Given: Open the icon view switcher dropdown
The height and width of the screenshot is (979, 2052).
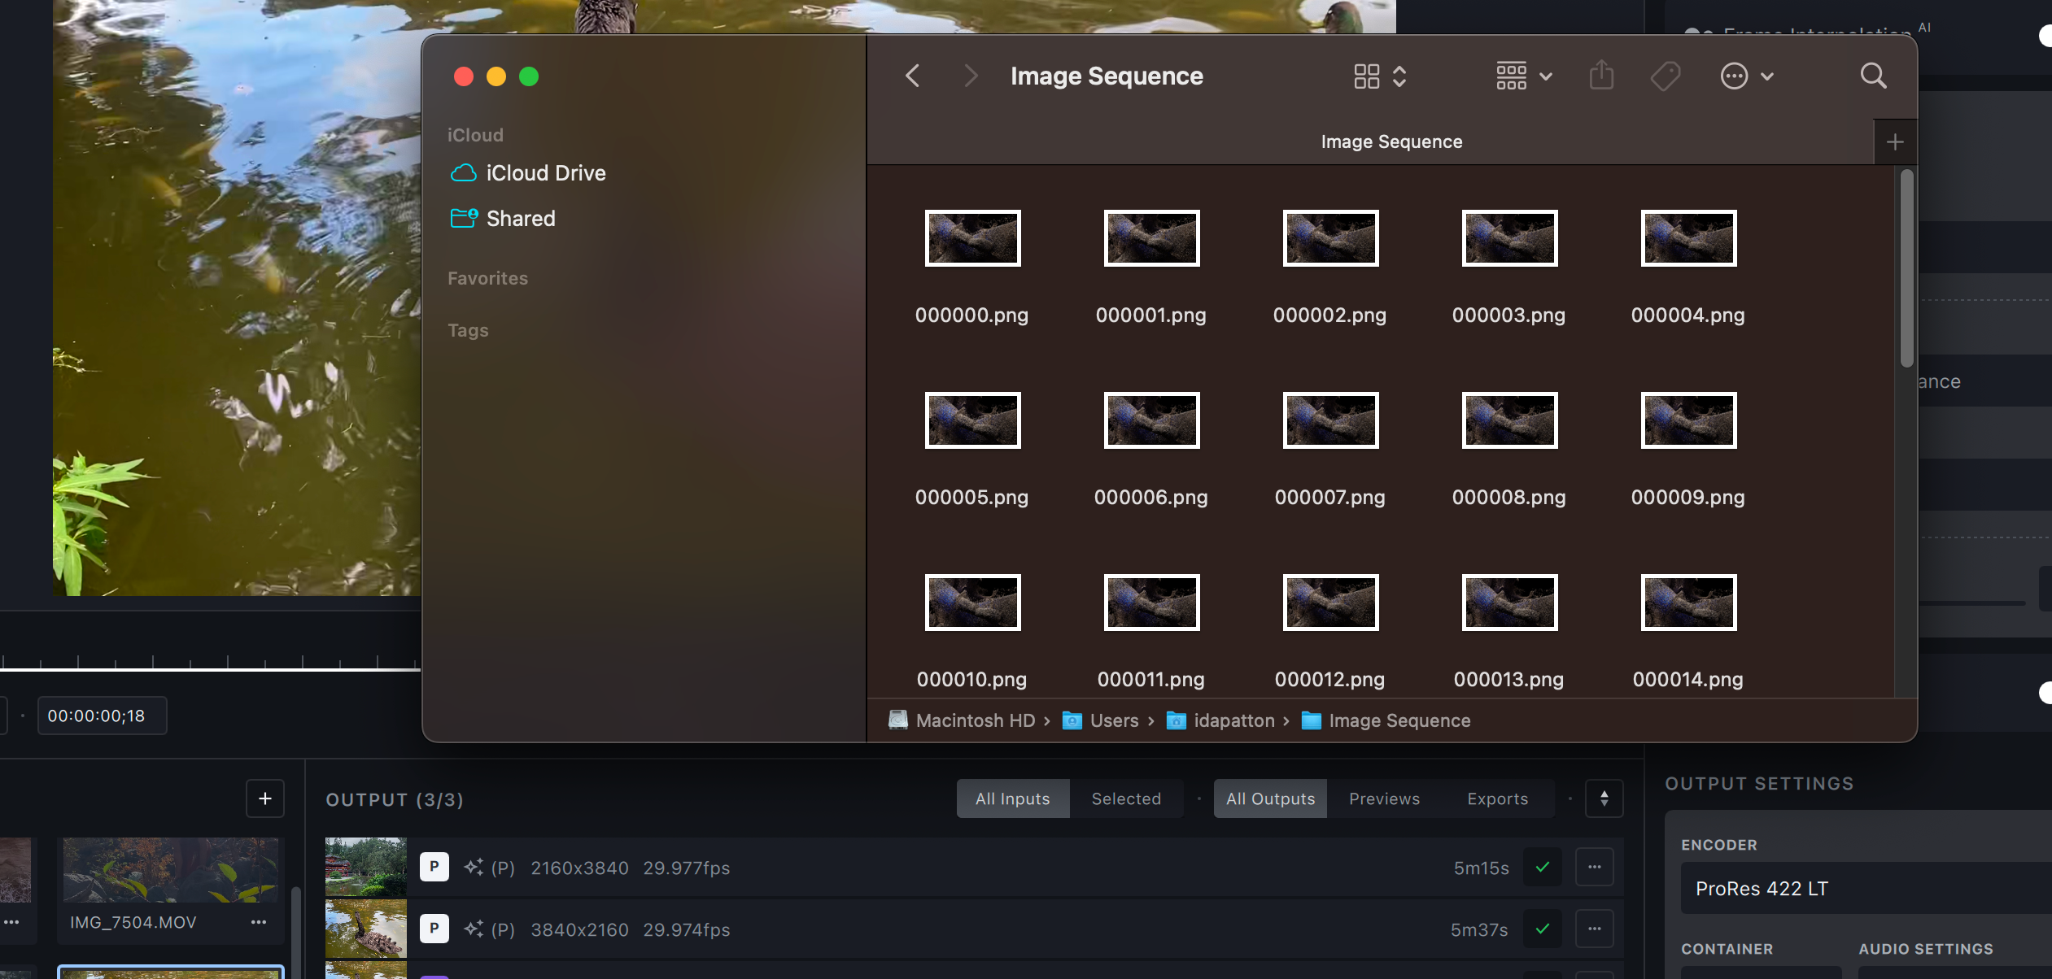Looking at the screenshot, I should pyautogui.click(x=1380, y=76).
